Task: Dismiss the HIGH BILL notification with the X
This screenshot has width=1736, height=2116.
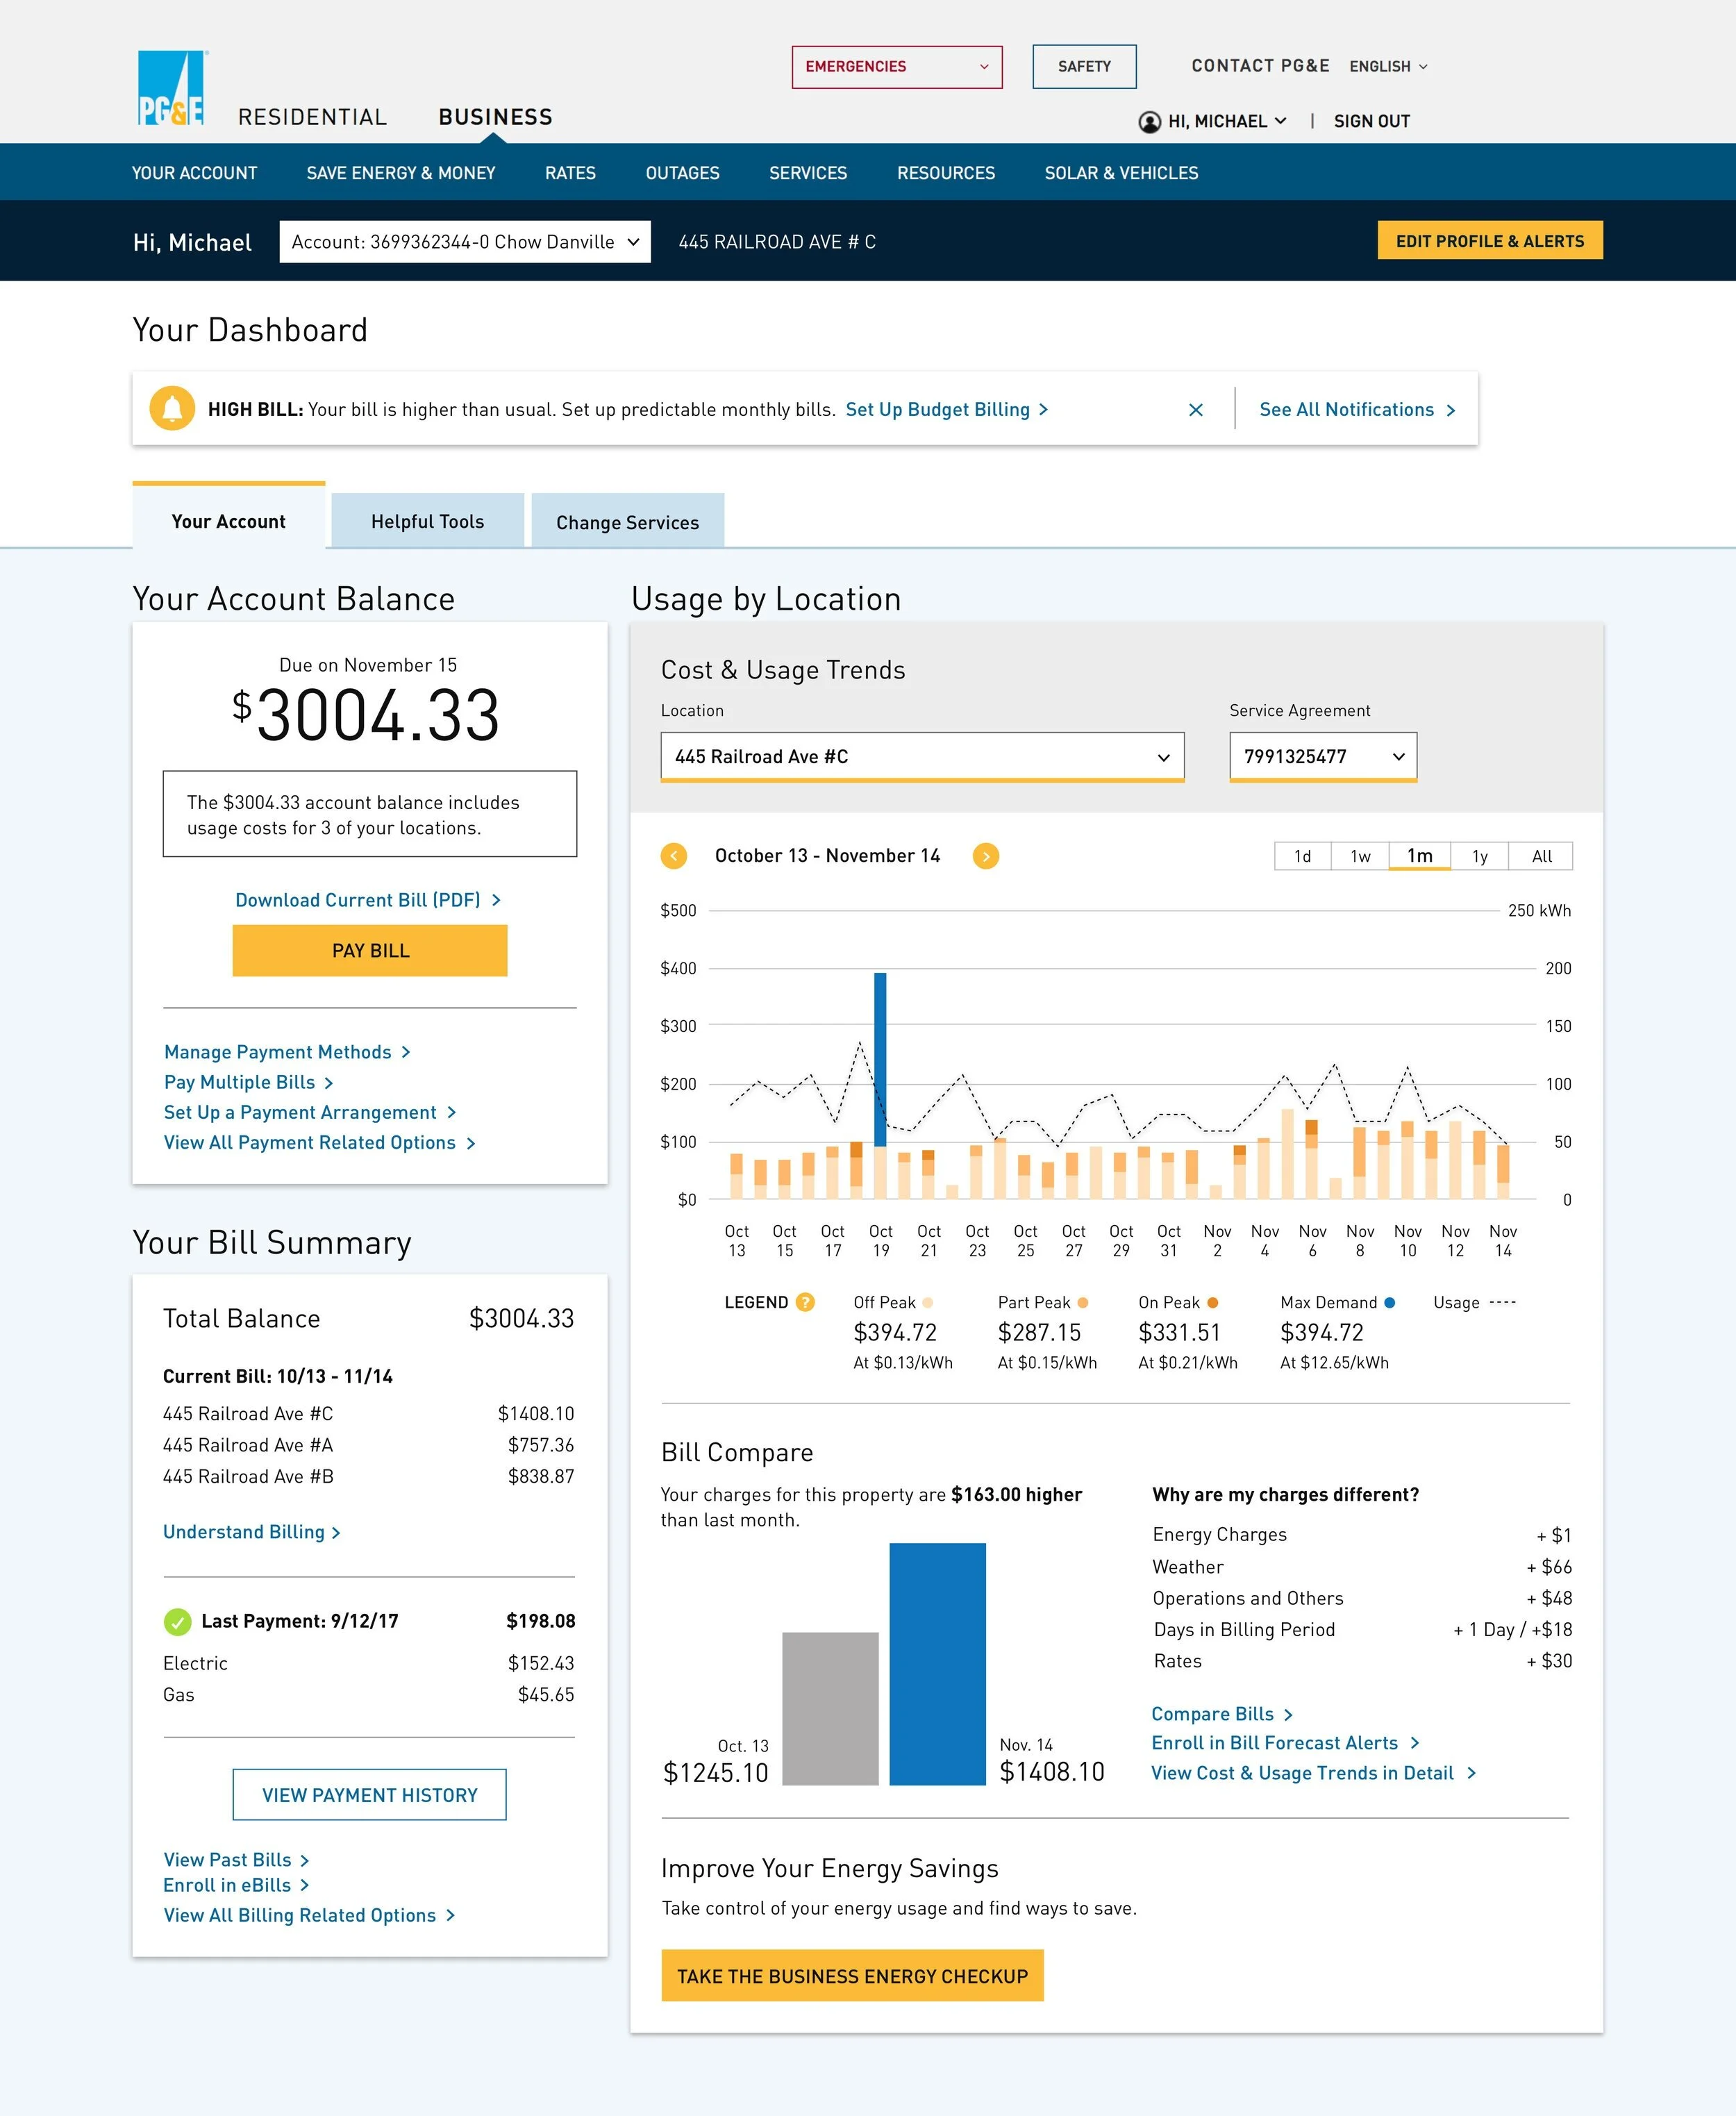Action: pos(1196,409)
